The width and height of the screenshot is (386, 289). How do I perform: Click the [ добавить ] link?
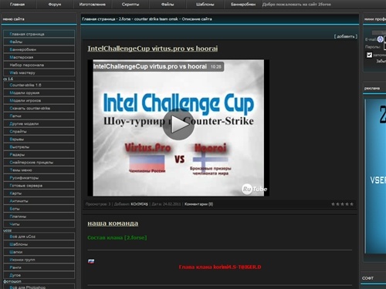click(x=346, y=36)
